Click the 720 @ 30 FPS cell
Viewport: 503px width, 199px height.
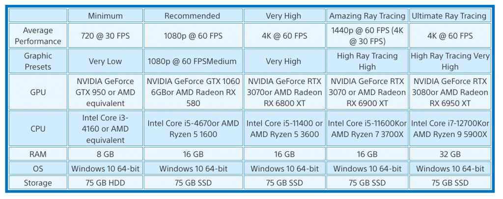tap(105, 36)
